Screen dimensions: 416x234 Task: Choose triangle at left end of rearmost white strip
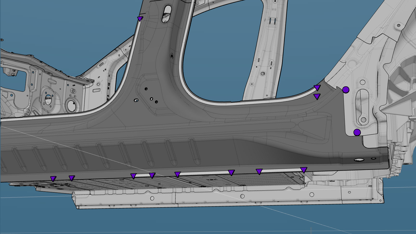[x=259, y=171]
